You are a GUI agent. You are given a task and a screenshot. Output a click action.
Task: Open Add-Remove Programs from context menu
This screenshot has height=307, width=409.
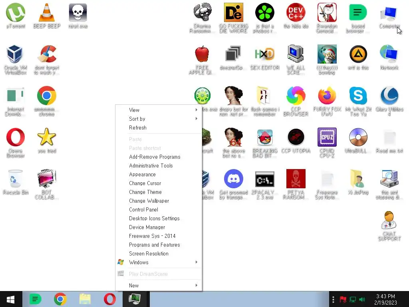click(x=159, y=157)
